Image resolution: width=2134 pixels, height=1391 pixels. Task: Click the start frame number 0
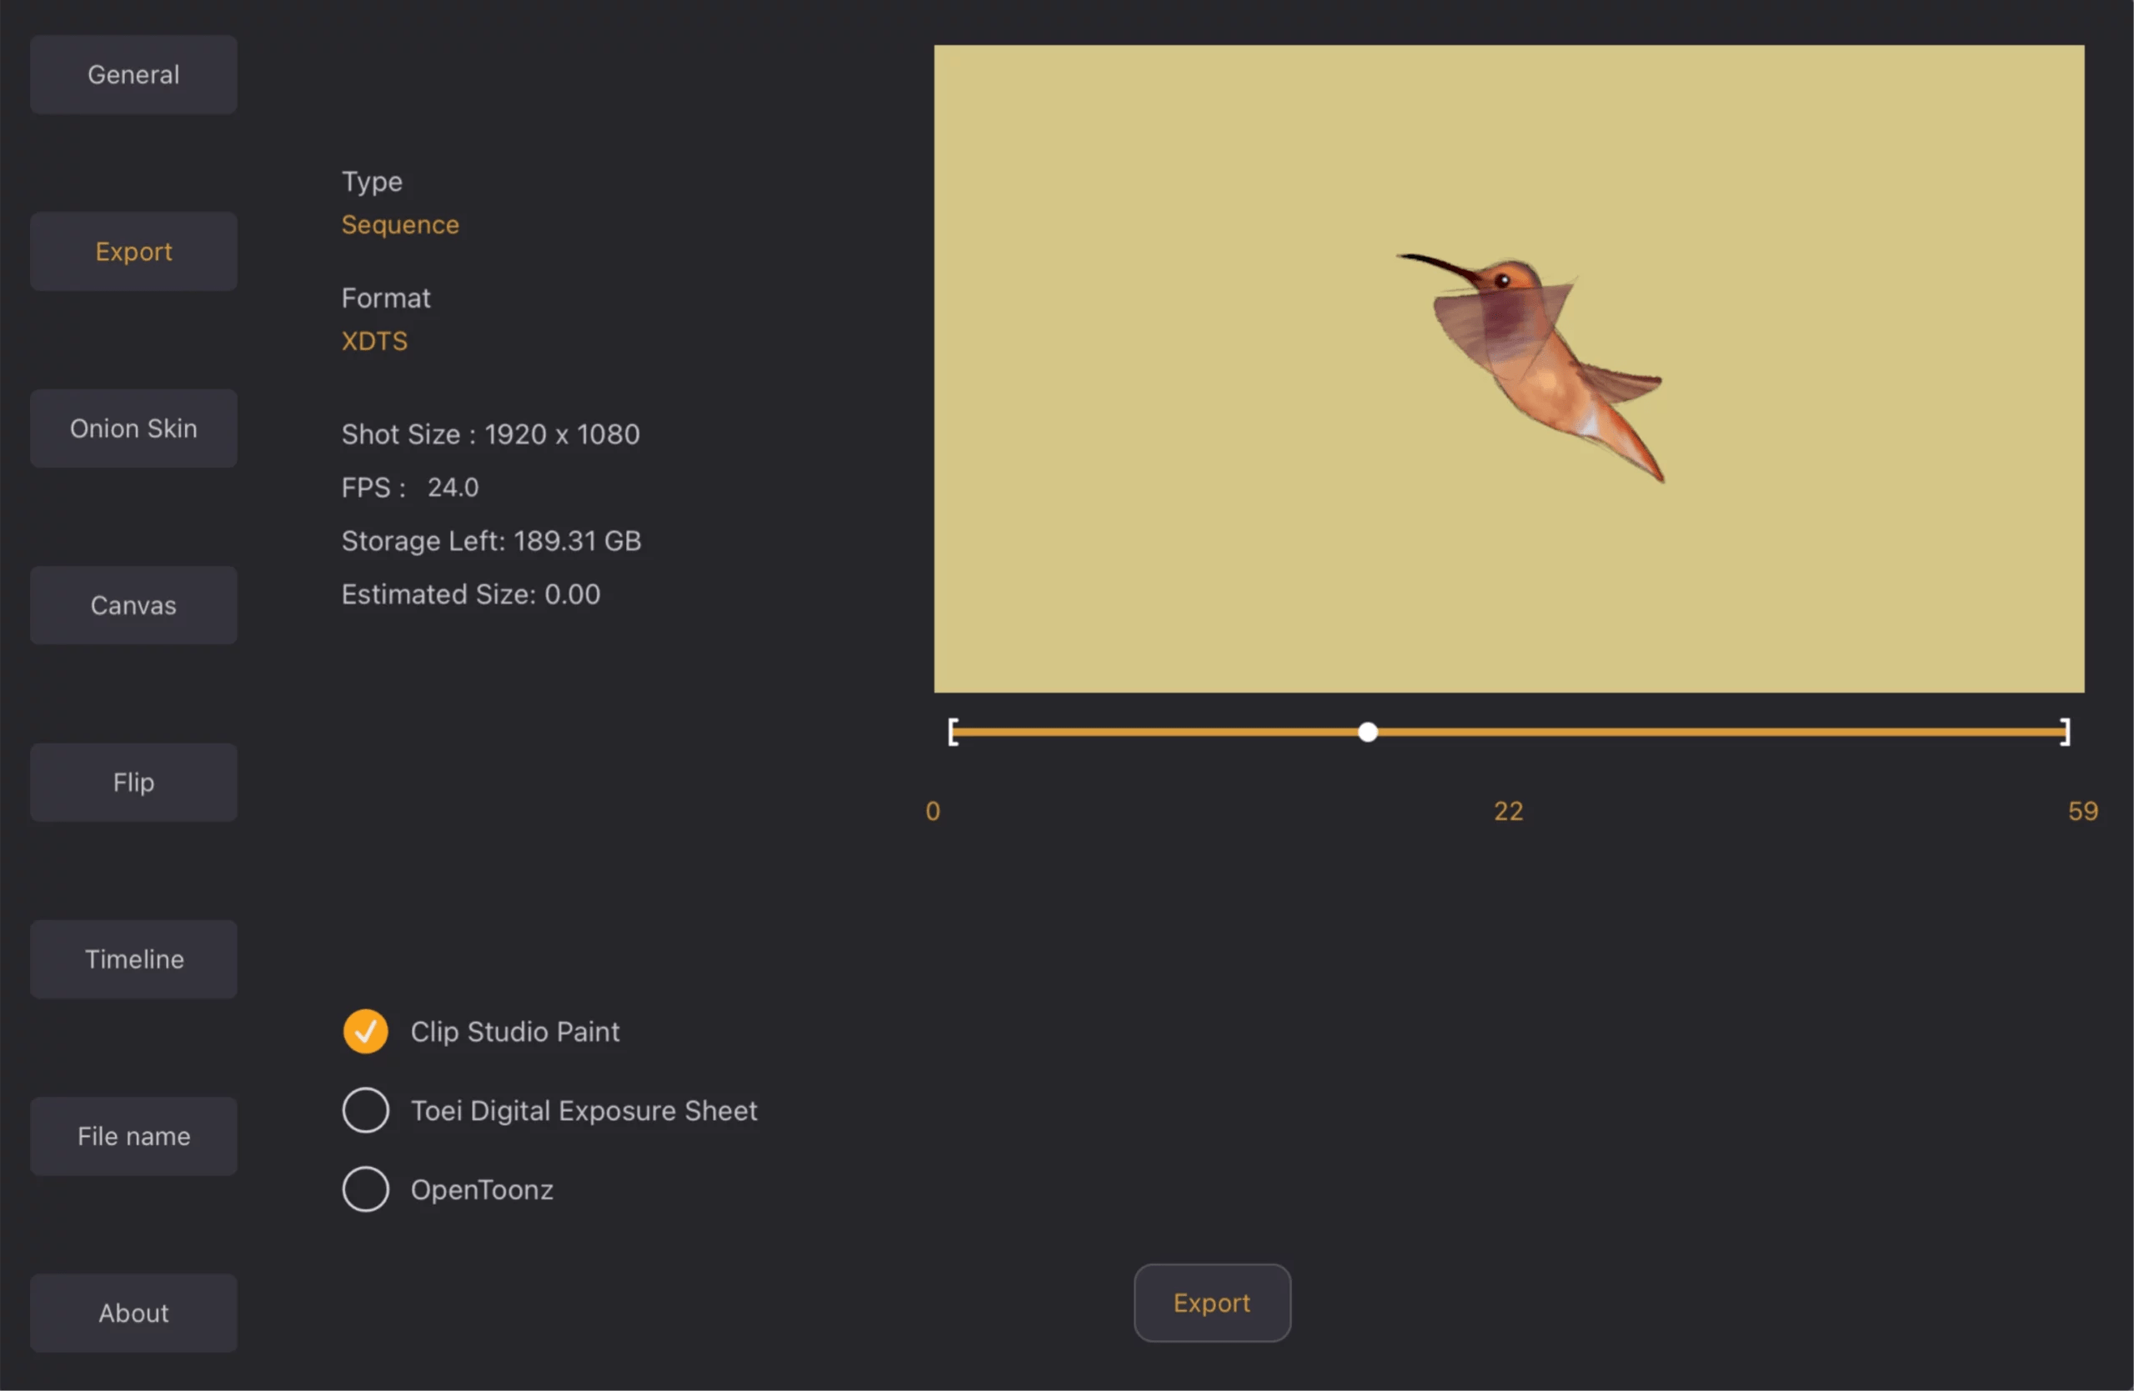tap(933, 811)
